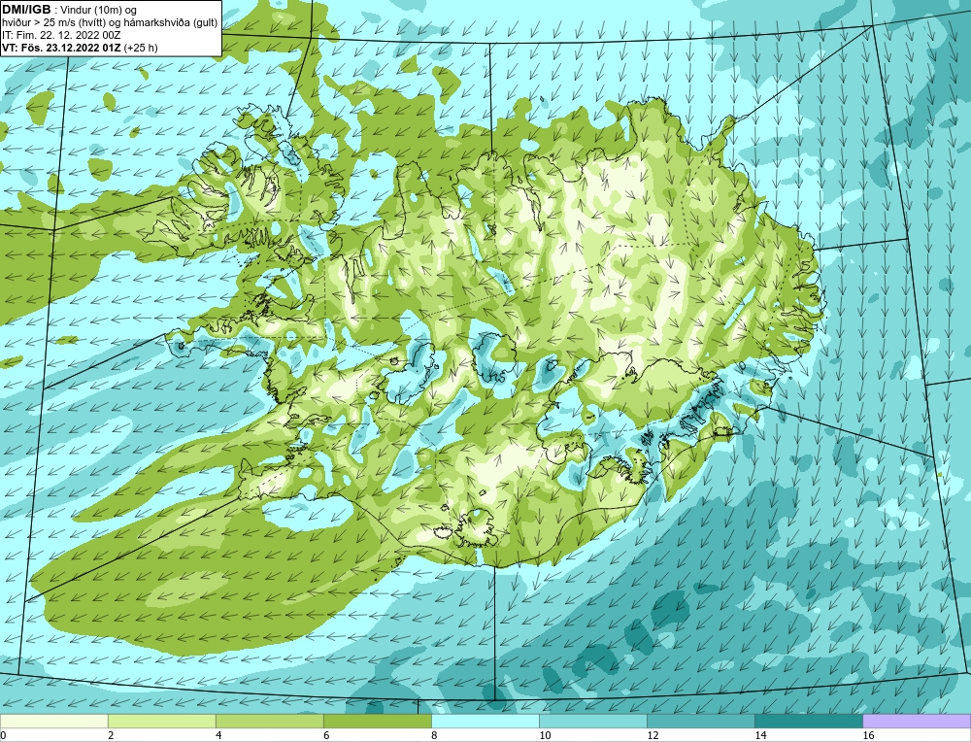The height and width of the screenshot is (742, 971).
Task: Pick the teal 12–14 legend swatch
Action: tap(700, 721)
